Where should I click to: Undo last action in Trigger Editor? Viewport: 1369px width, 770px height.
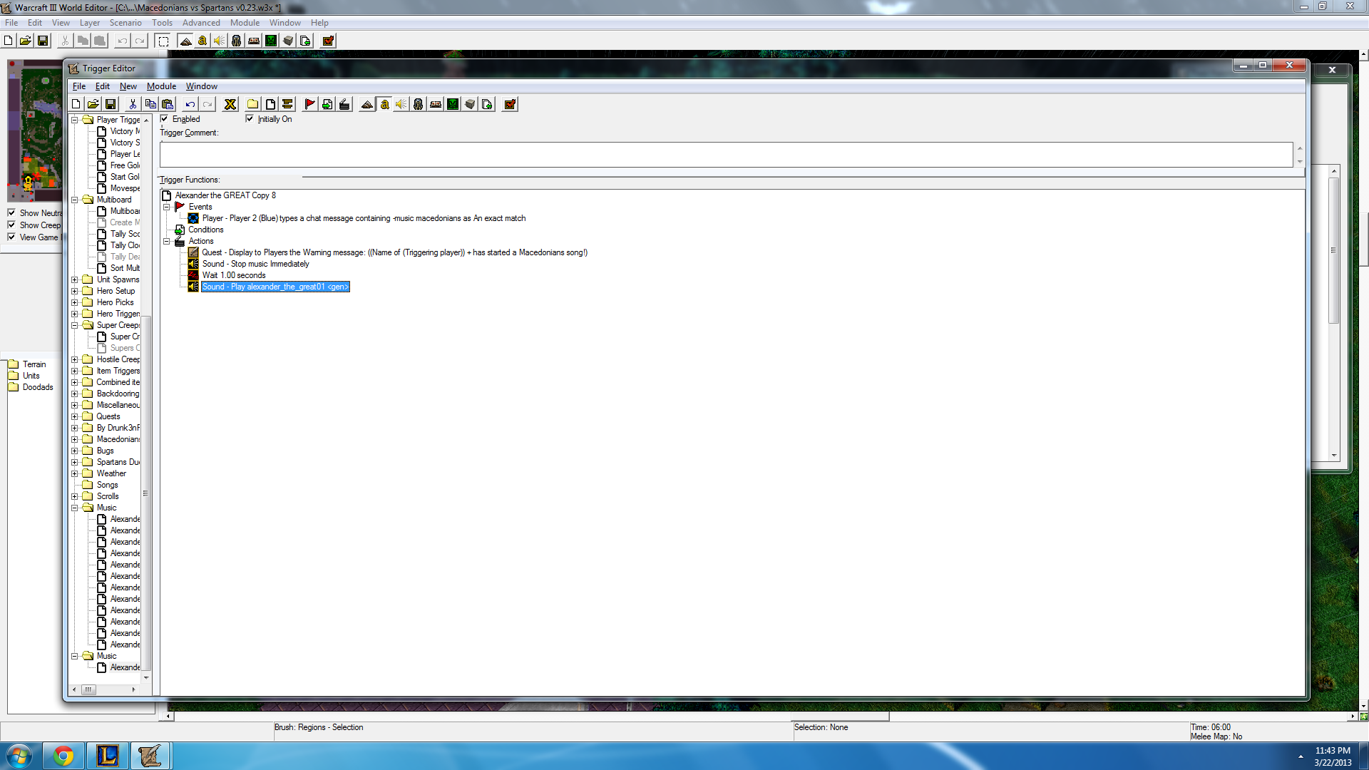(x=190, y=105)
